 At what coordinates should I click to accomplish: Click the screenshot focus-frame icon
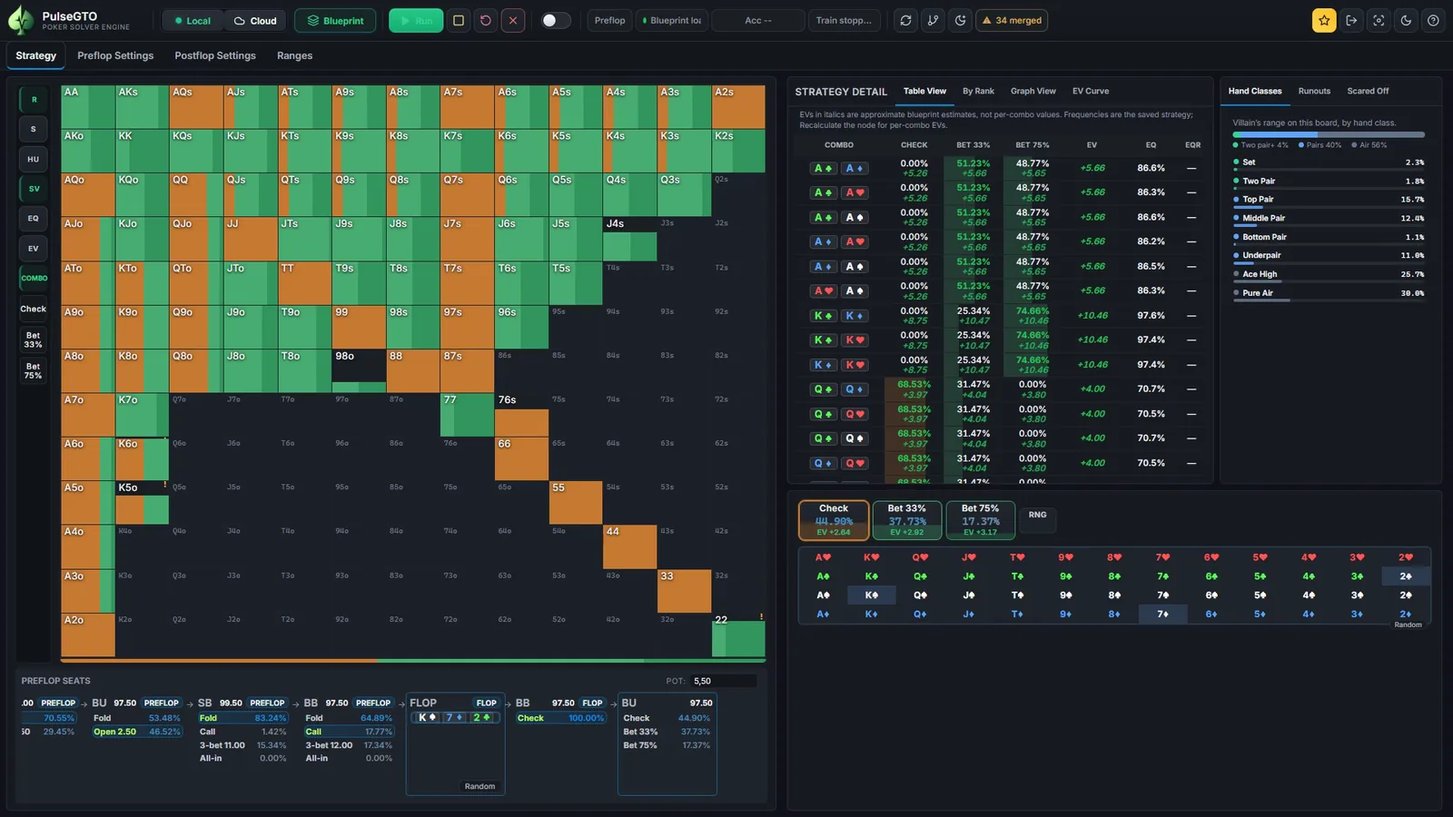[x=1379, y=20]
